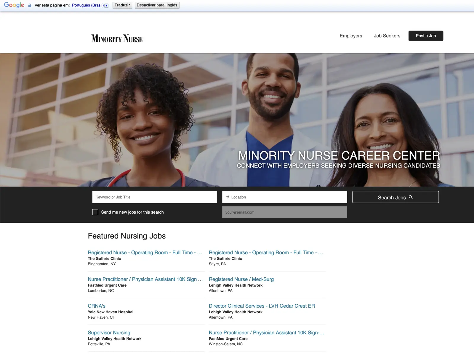Open the Job Seekers menu
This screenshot has width=474, height=356.
(x=387, y=36)
